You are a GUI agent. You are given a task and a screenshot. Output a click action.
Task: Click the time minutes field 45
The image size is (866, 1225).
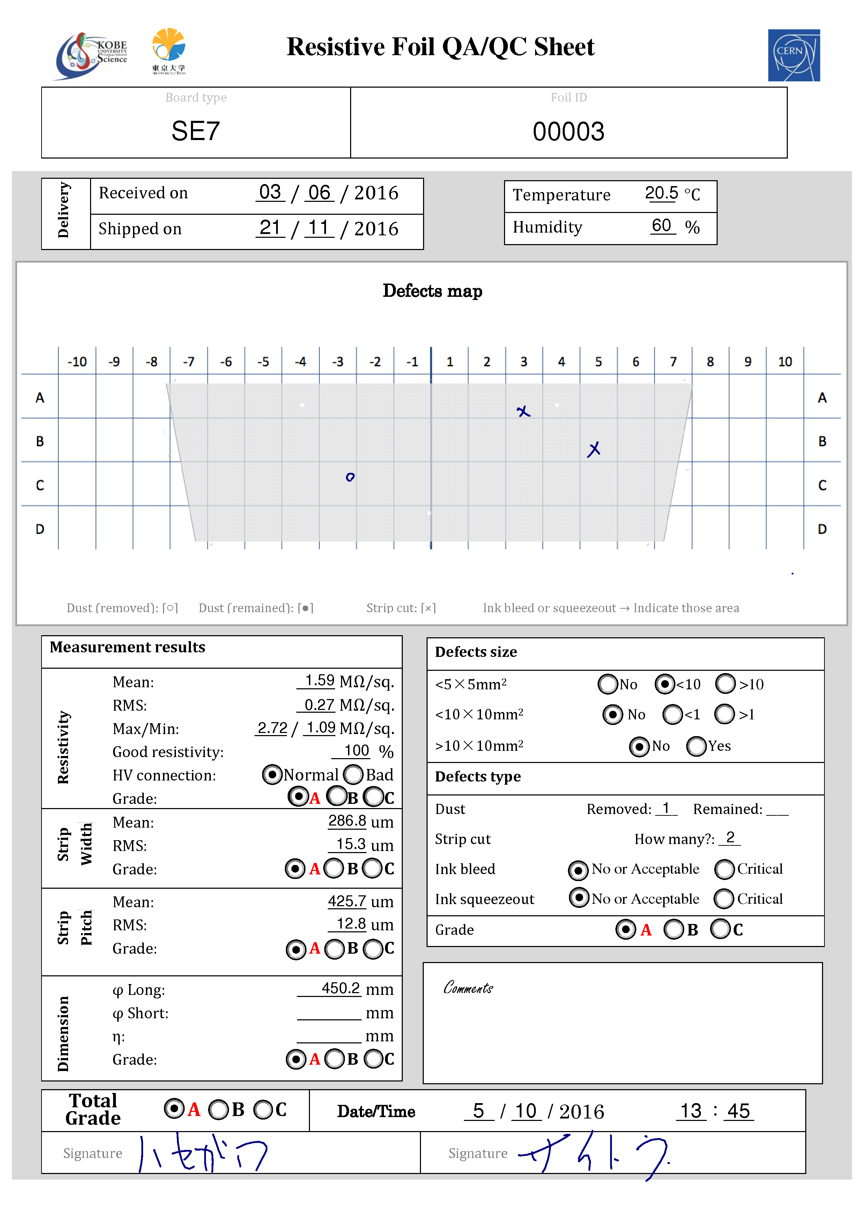(739, 1112)
